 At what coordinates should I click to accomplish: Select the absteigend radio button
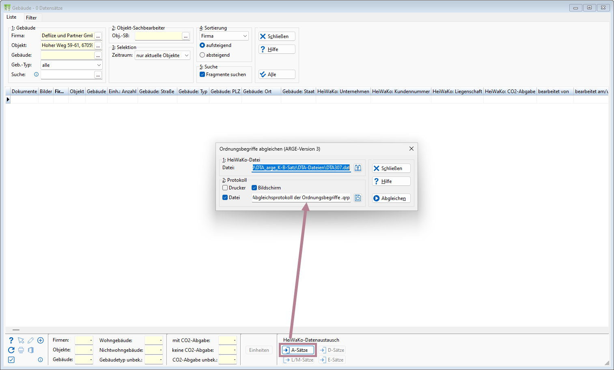tap(203, 55)
